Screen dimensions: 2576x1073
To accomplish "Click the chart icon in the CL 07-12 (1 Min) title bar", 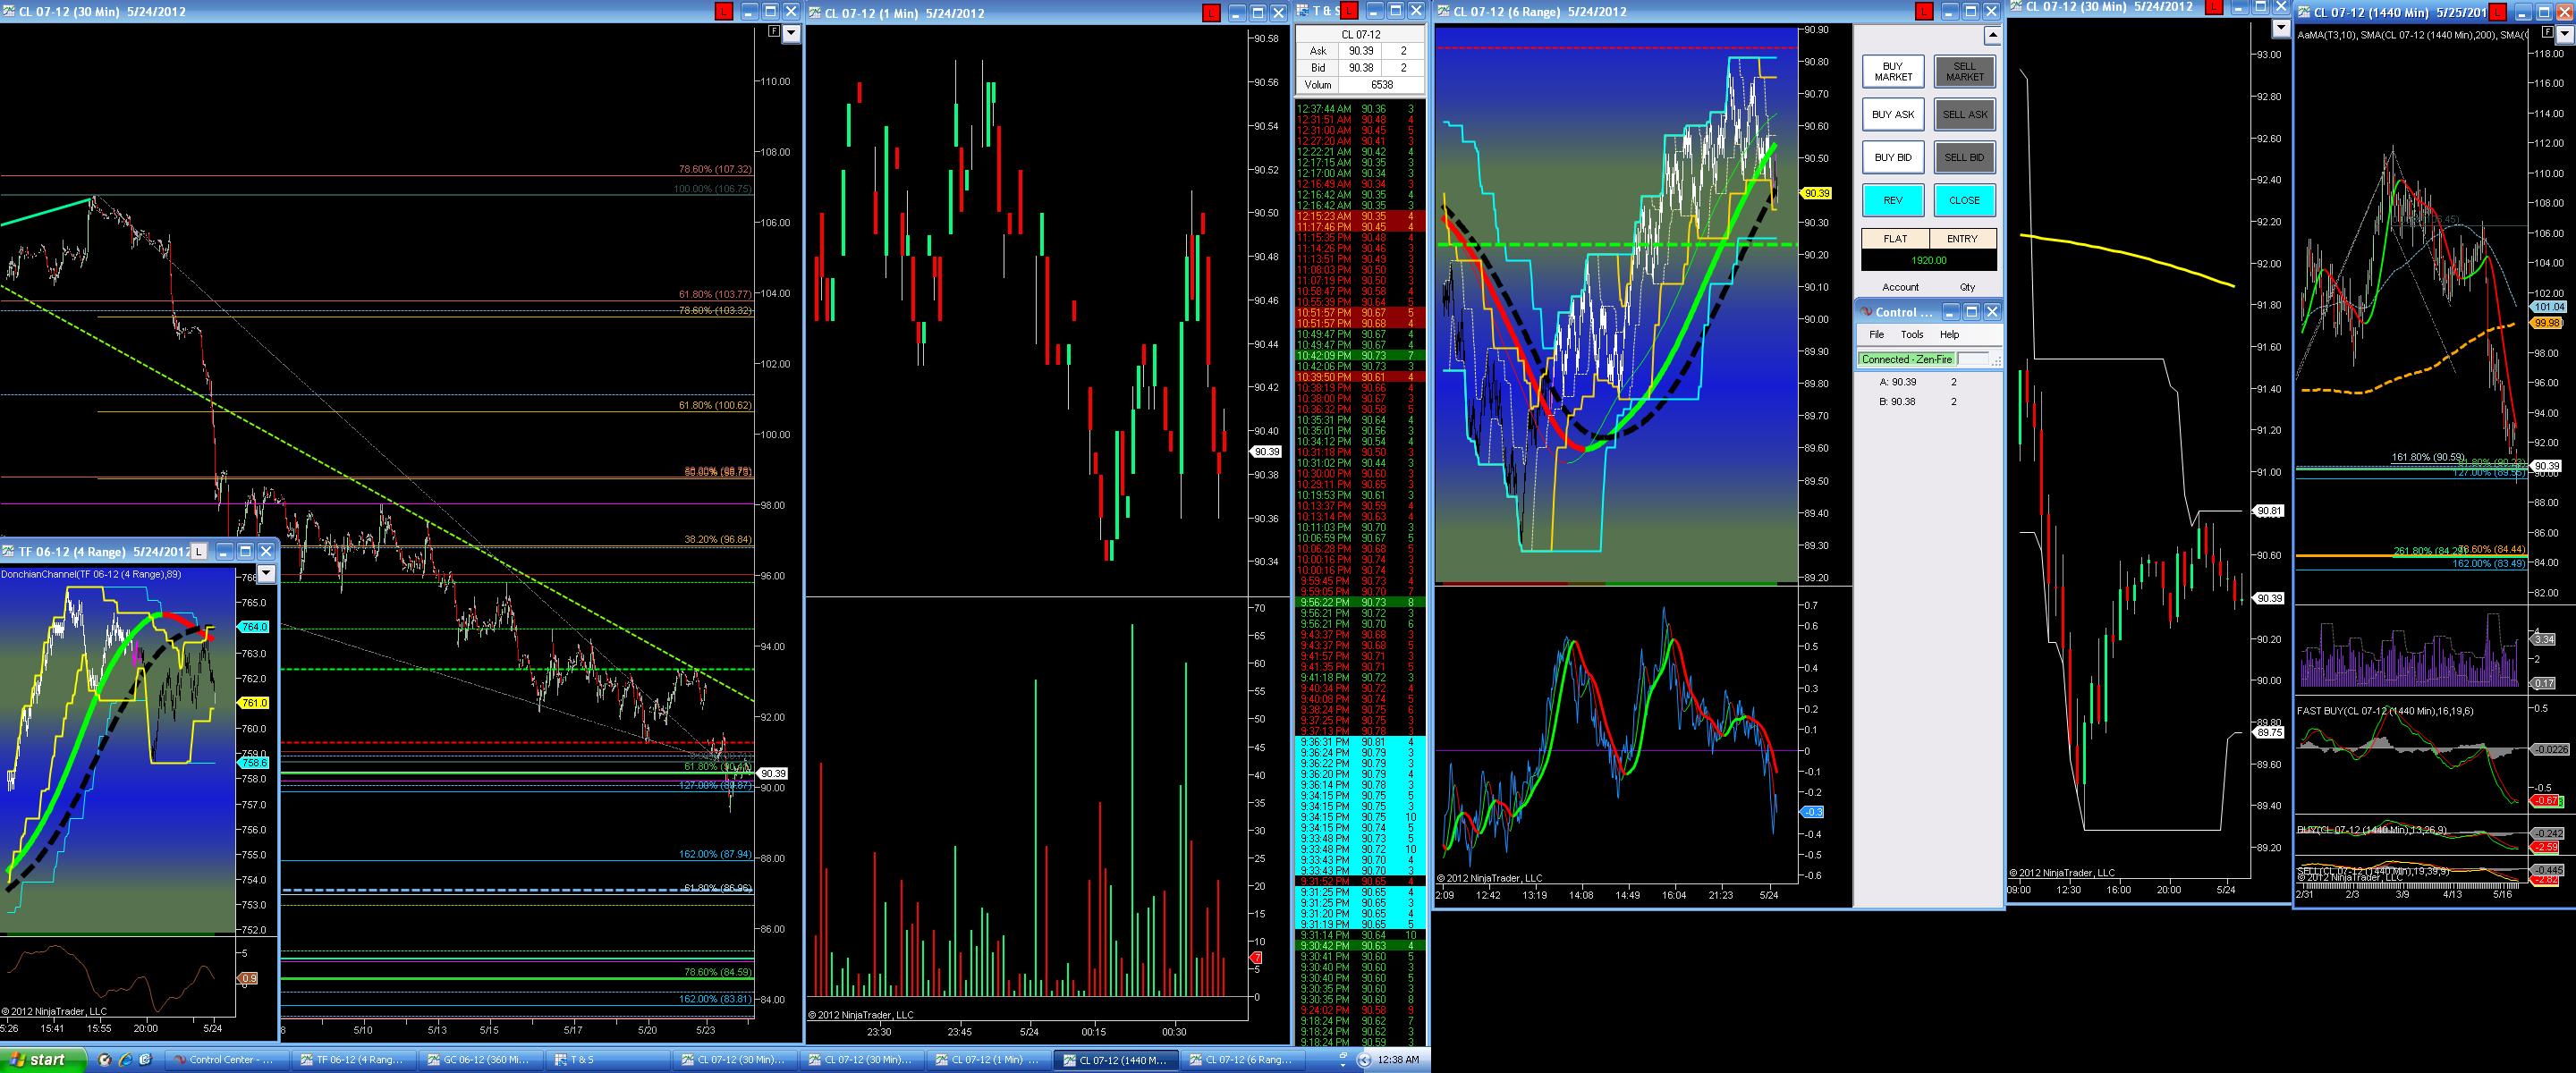I will coord(816,13).
